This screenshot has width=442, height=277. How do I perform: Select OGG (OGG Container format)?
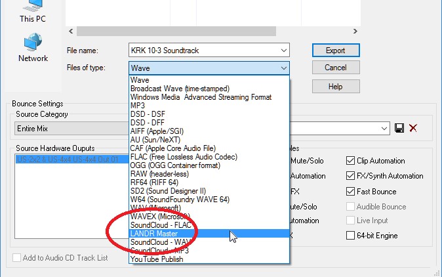[x=209, y=165]
